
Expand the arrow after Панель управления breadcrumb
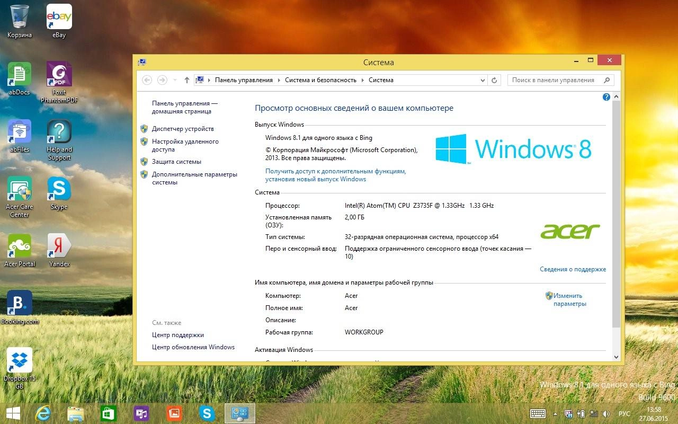[x=279, y=81]
